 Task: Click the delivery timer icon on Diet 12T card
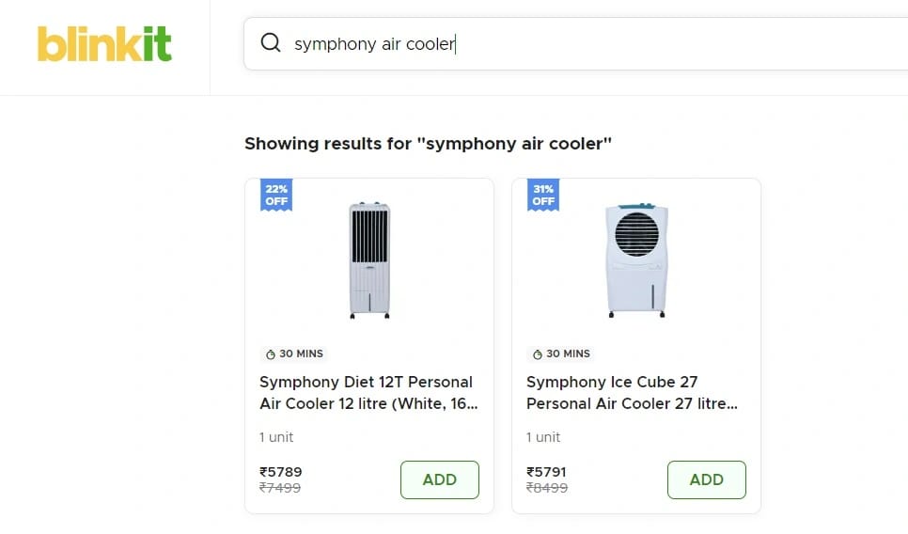[271, 354]
